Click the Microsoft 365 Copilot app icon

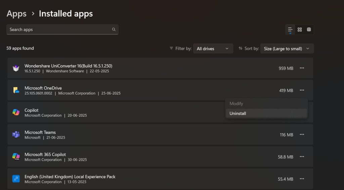tap(16, 157)
